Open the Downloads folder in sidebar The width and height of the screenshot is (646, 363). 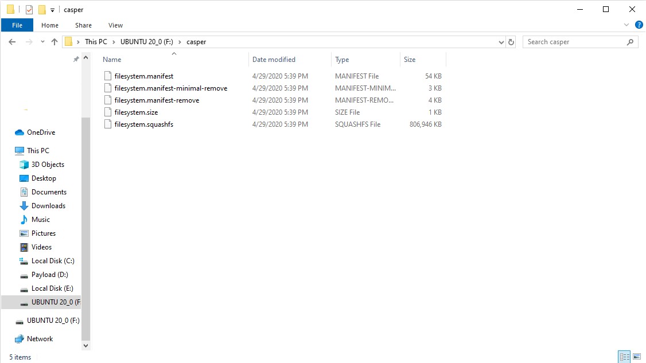pos(48,206)
